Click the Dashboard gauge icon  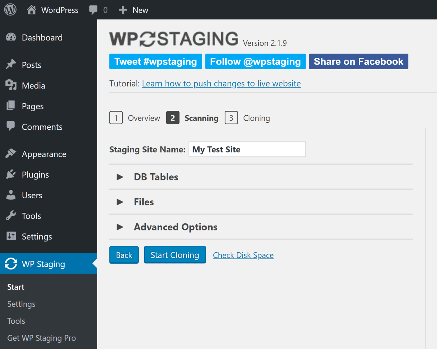11,37
